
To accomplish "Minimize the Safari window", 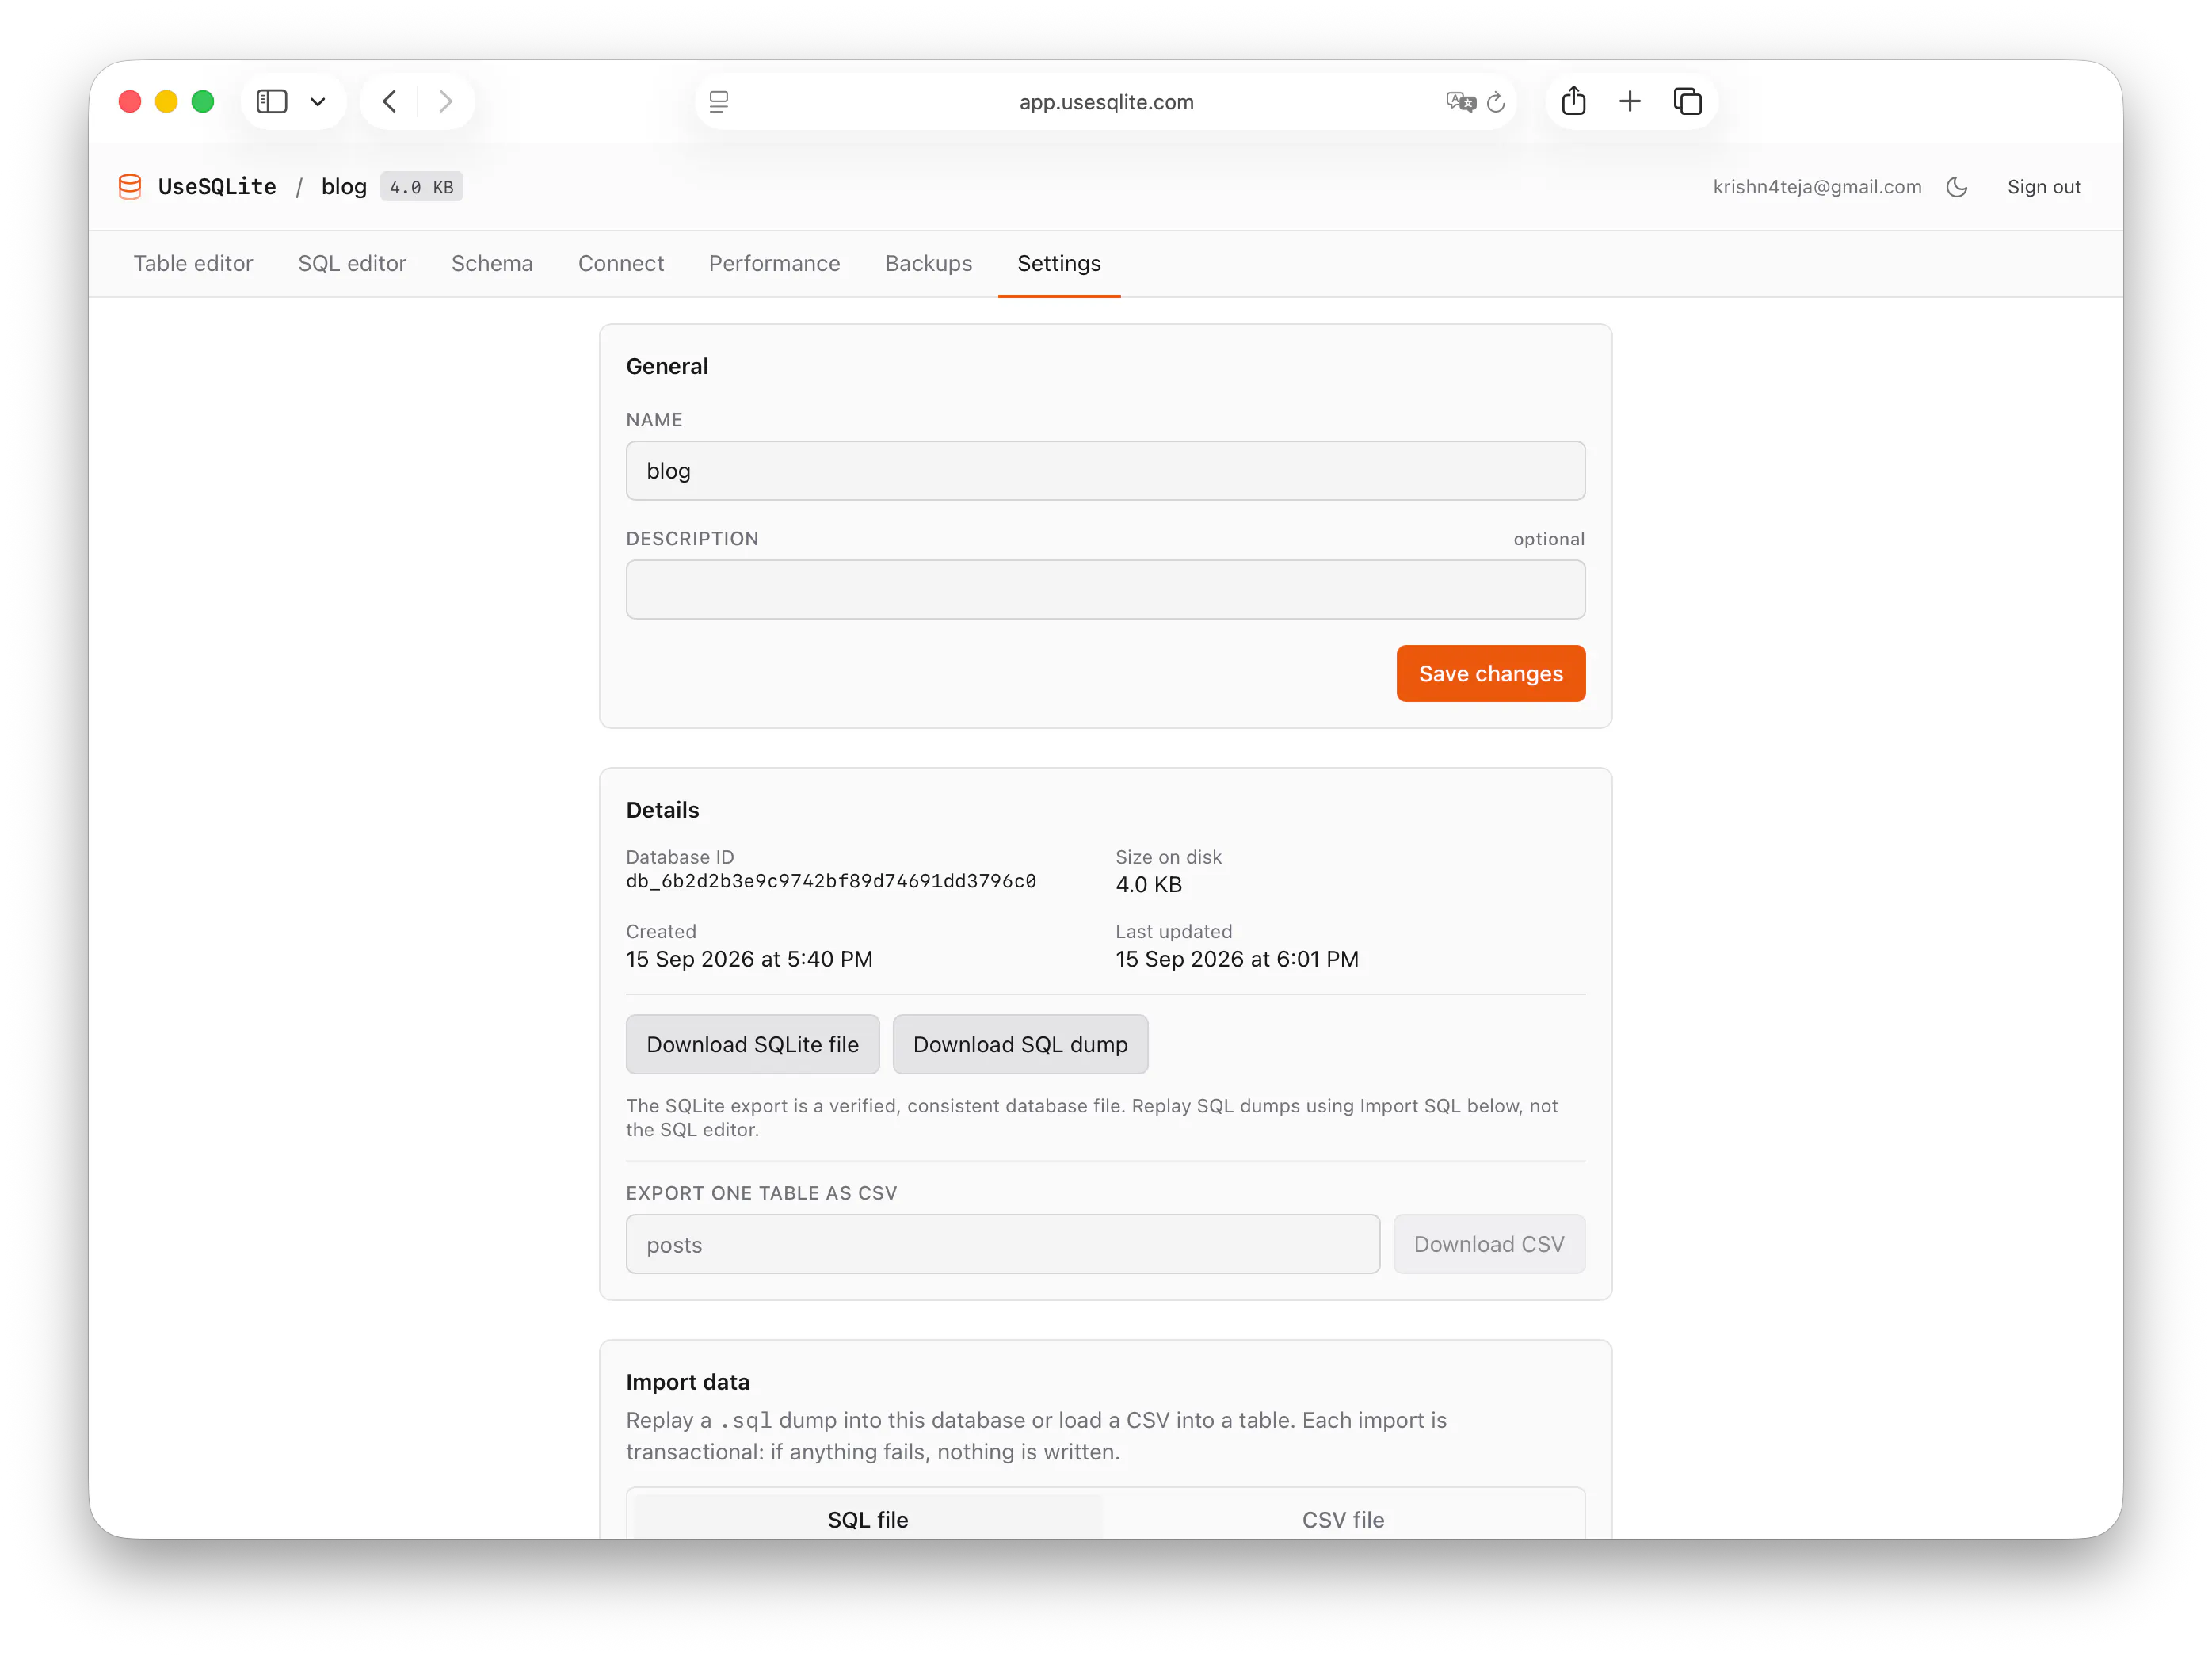I will (x=166, y=101).
